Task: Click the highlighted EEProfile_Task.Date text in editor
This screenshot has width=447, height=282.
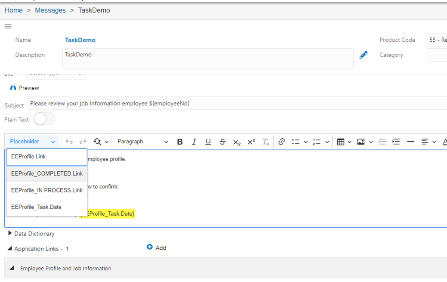Action: coord(111,214)
